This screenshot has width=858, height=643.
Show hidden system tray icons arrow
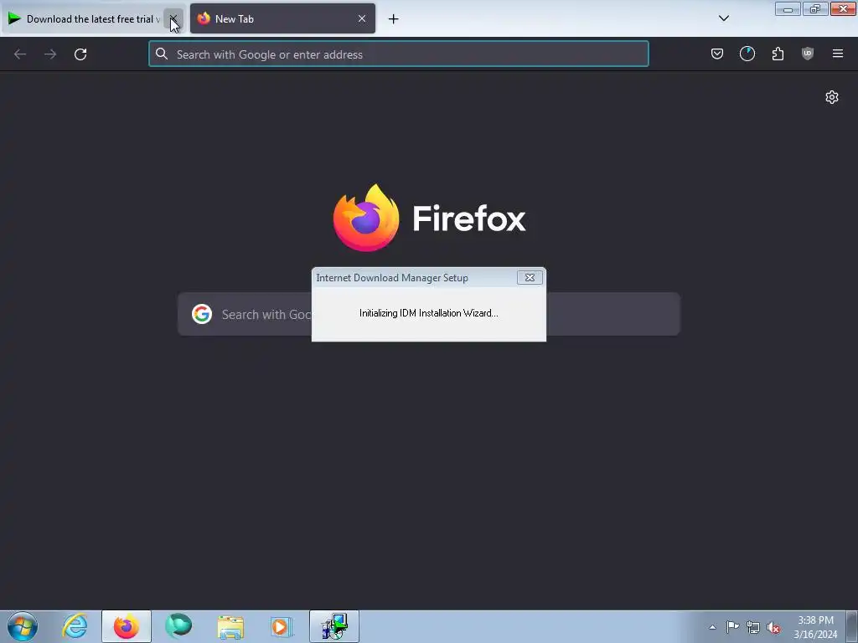[712, 627]
